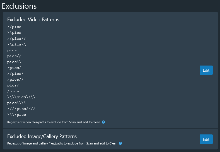The height and width of the screenshot is (152, 220).
Task: Select the //pics/ pattern entry
Action: 15,74
